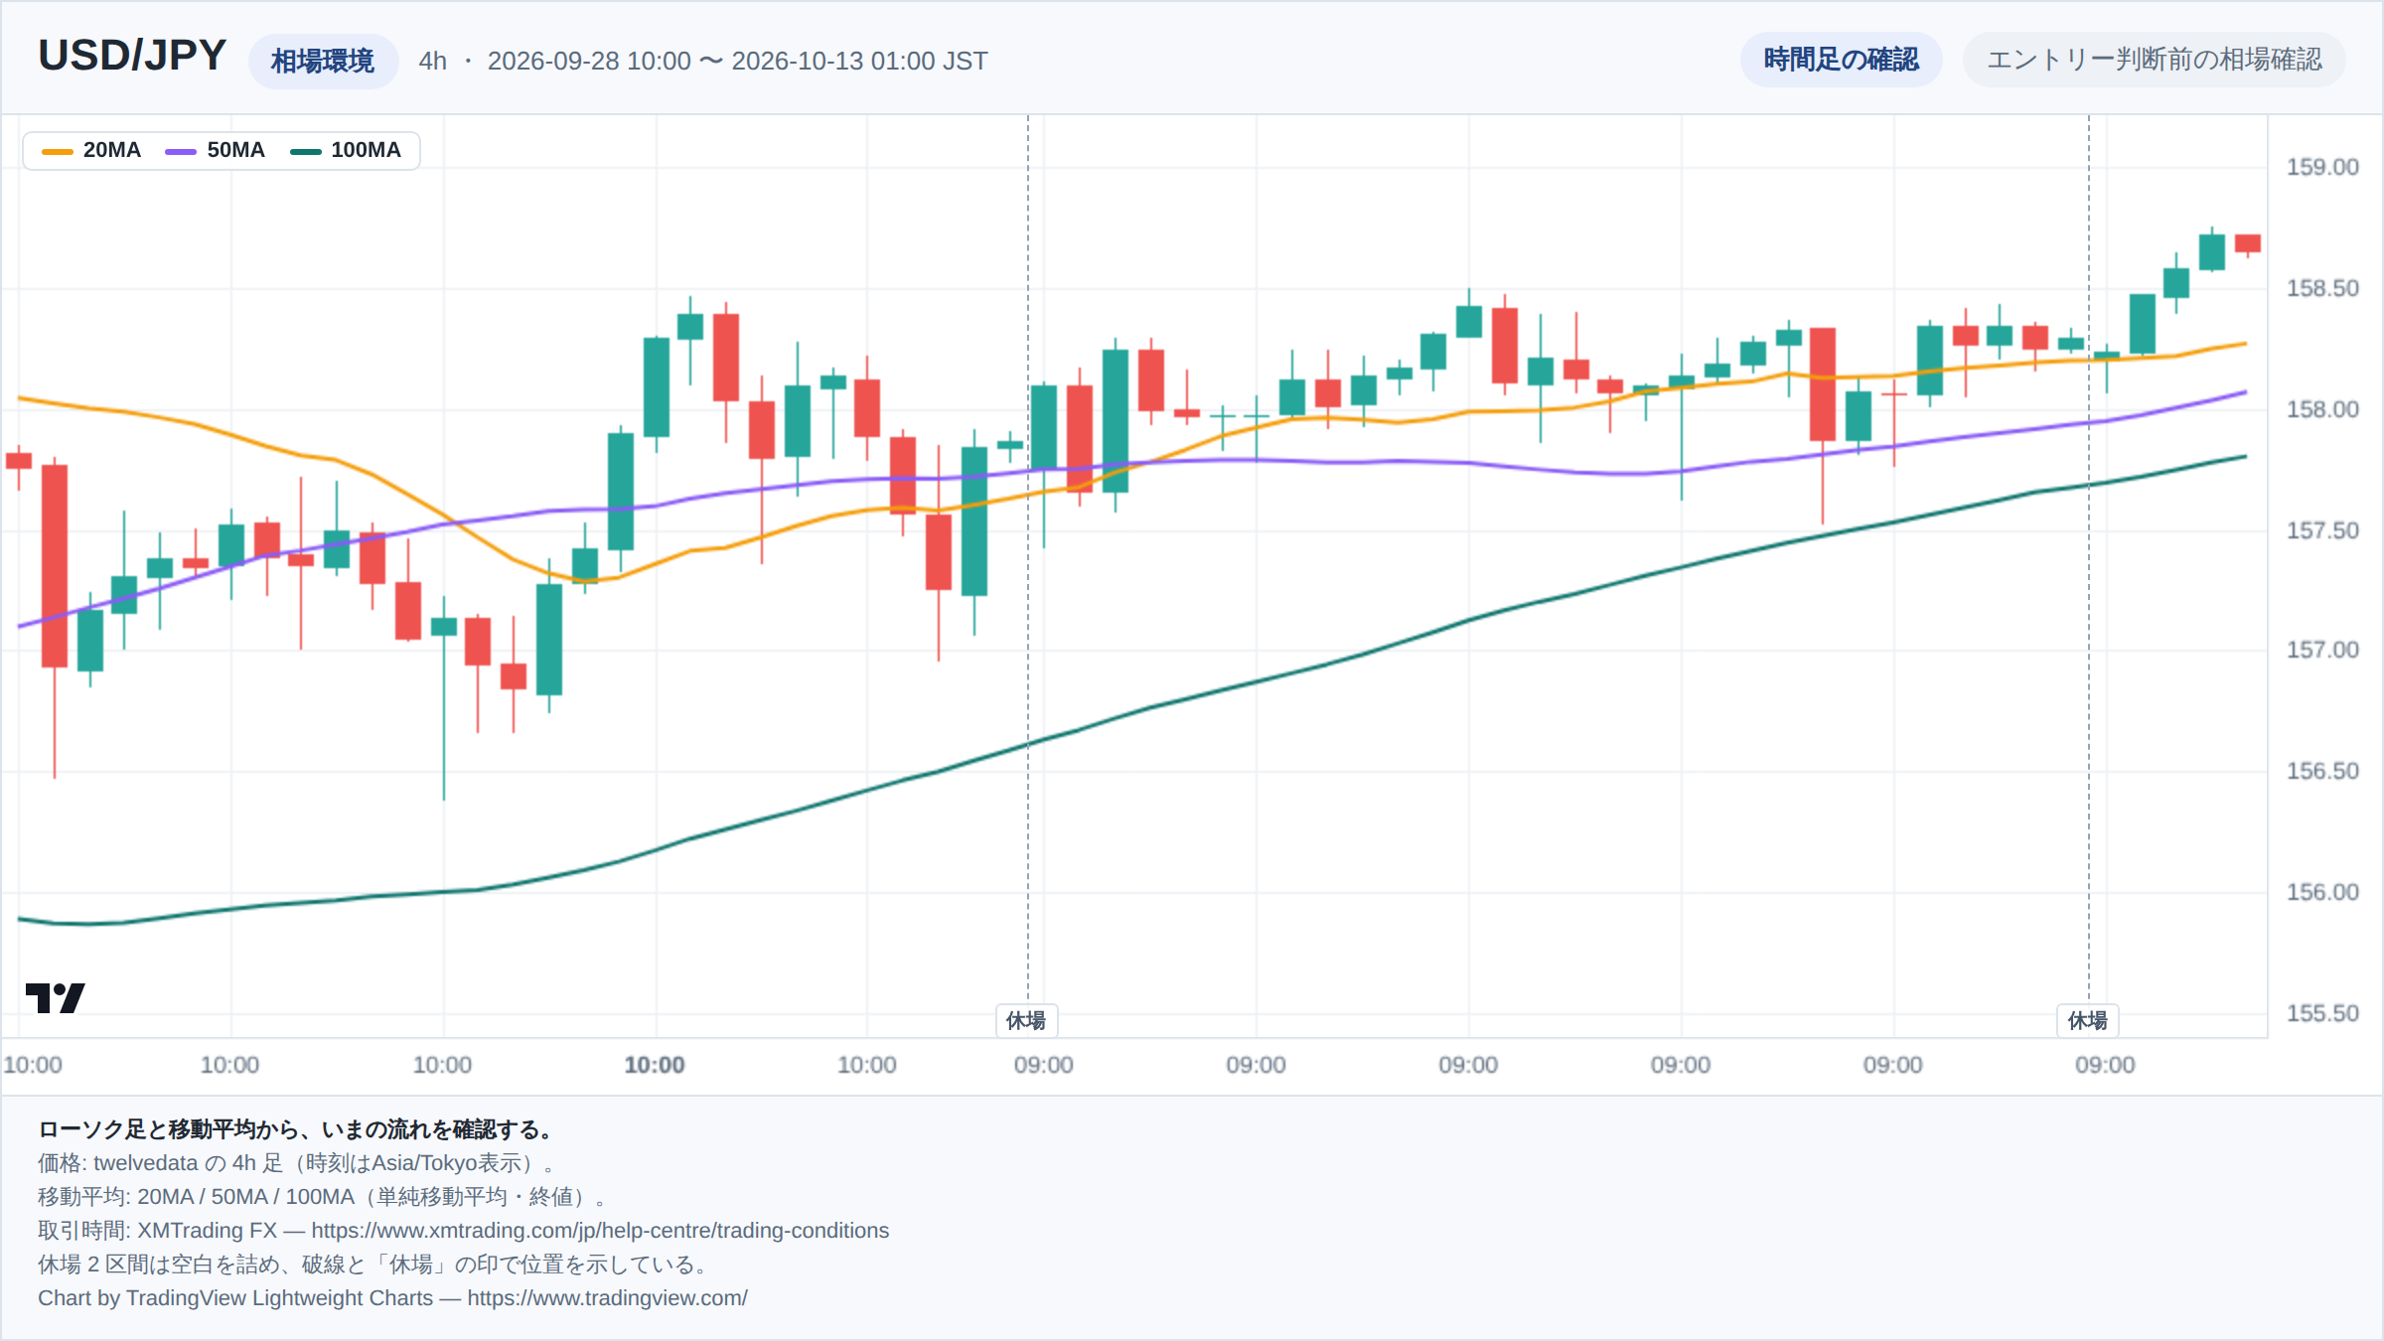Click the 159.00 price axis label
The width and height of the screenshot is (2384, 1341).
tap(2321, 167)
